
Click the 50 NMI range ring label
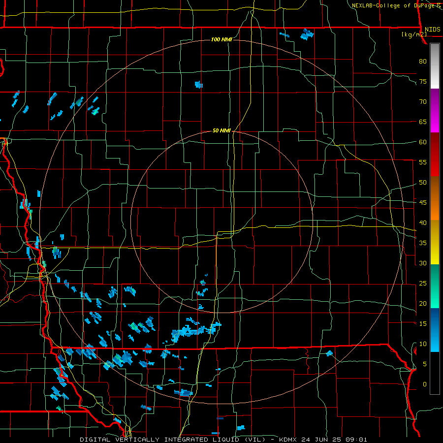(x=221, y=130)
